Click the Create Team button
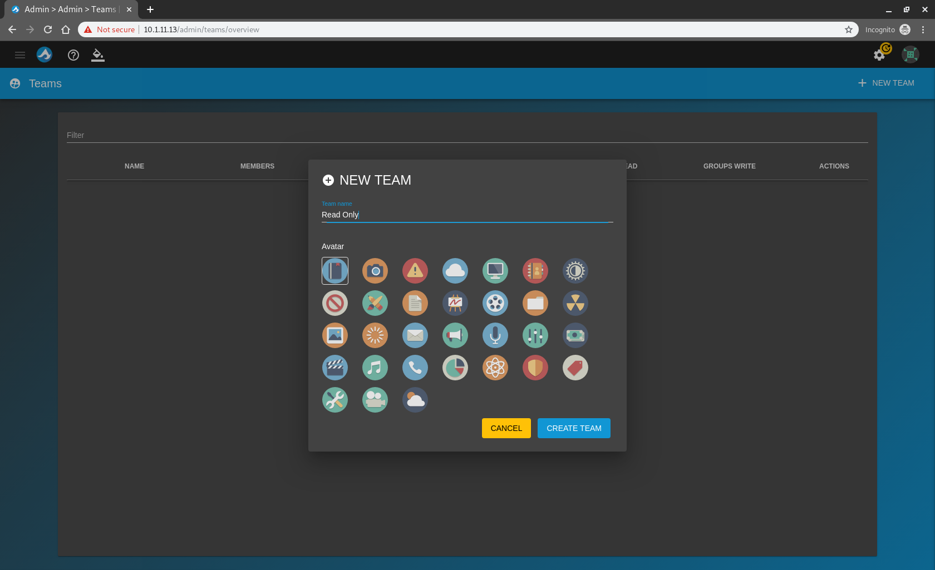Image resolution: width=935 pixels, height=570 pixels. point(574,428)
